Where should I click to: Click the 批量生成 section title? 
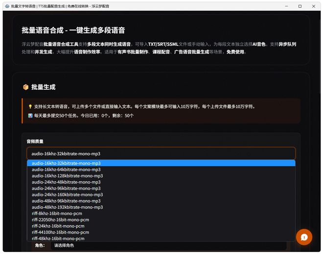[43, 87]
